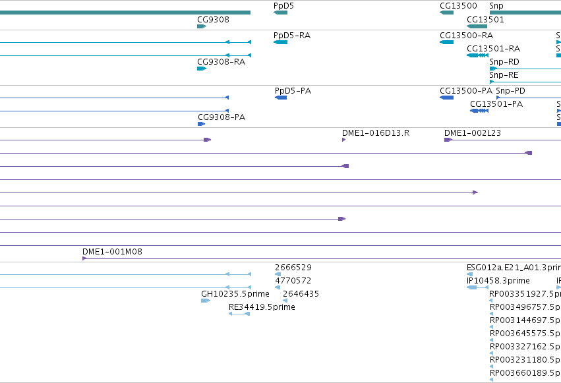Select the CG13501 gene bar glyph
This screenshot has width=561, height=383.
pos(477,26)
